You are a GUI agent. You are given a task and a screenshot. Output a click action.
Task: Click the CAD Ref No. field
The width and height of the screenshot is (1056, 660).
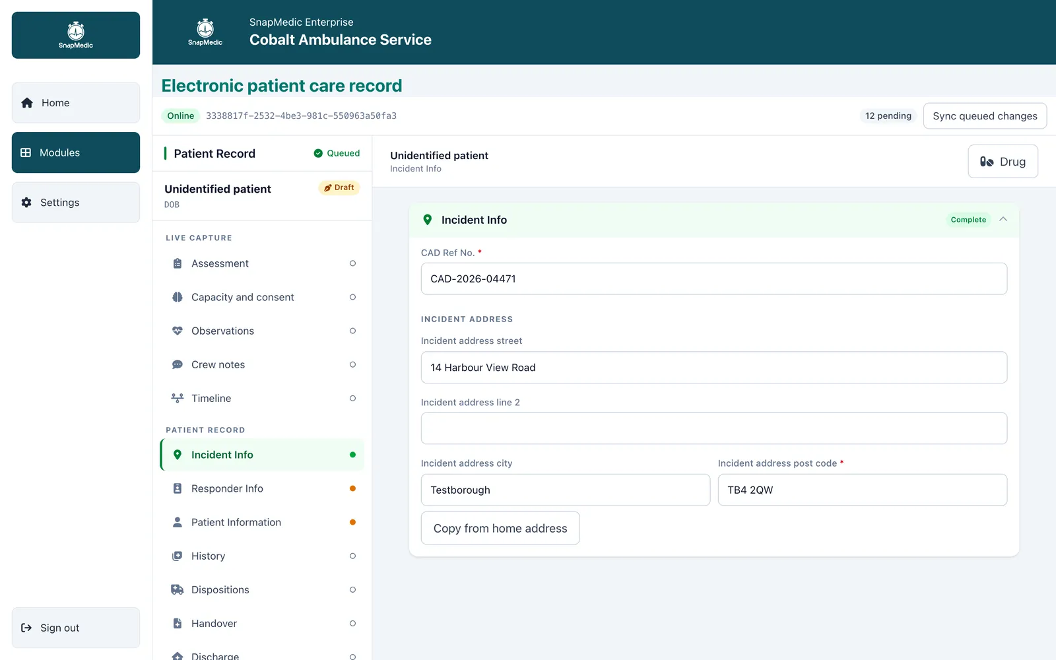714,279
